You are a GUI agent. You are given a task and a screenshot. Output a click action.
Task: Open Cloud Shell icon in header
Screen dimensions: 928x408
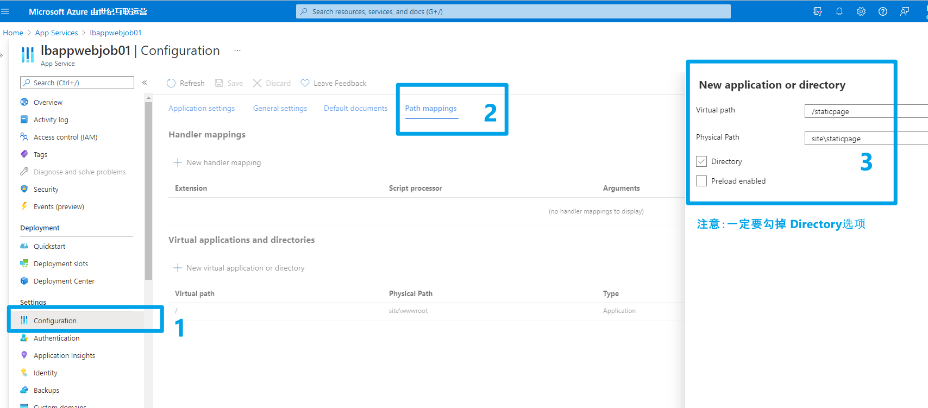817,11
